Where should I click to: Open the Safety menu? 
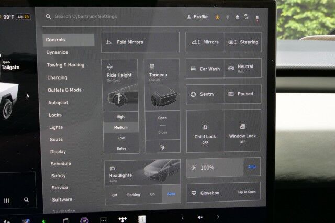coord(58,176)
